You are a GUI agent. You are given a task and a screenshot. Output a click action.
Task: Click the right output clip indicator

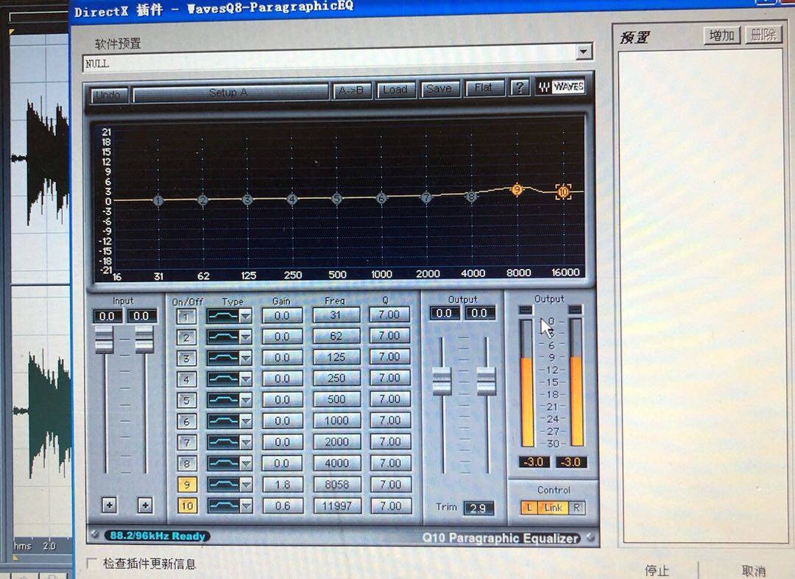[x=575, y=309]
